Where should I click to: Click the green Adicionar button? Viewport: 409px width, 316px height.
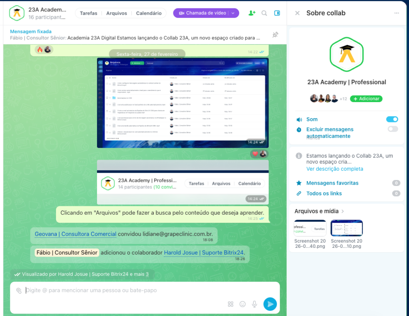(x=366, y=99)
